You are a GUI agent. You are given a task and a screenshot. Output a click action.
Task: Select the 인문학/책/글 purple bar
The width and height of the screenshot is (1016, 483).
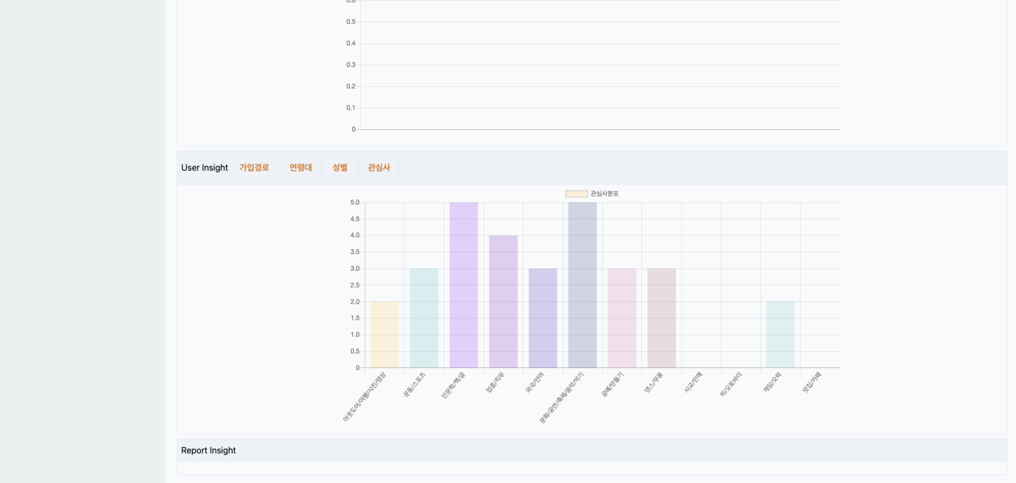(463, 285)
